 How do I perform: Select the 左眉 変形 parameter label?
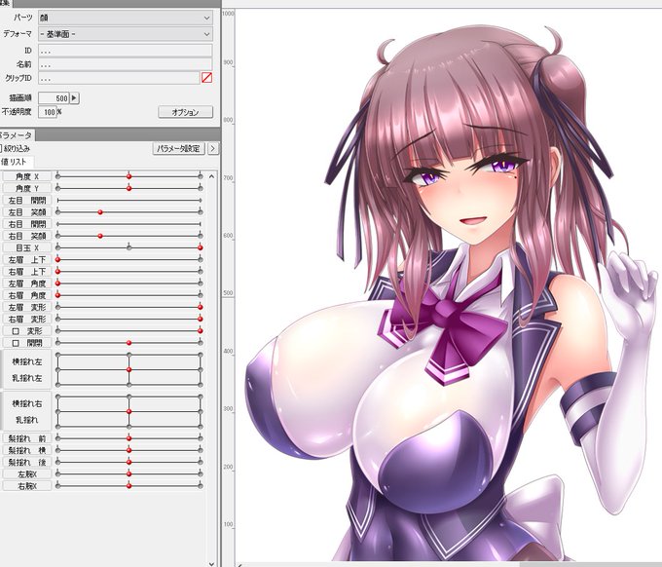(x=27, y=307)
